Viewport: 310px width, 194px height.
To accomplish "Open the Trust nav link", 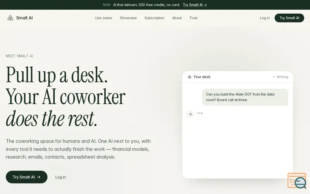I will 193,18.
